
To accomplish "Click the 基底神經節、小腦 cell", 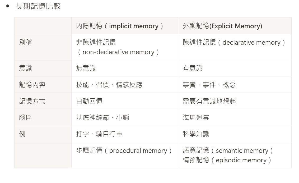I will [102, 117].
